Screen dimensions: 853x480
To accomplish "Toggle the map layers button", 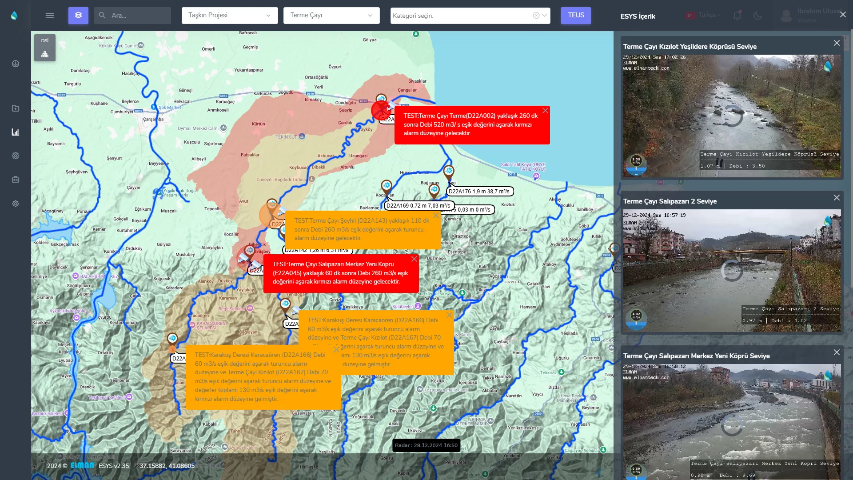I will point(78,16).
